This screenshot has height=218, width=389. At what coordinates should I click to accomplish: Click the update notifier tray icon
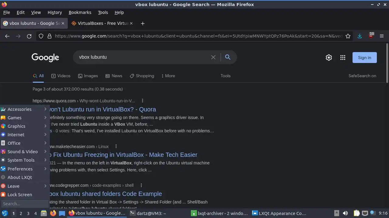373,213
